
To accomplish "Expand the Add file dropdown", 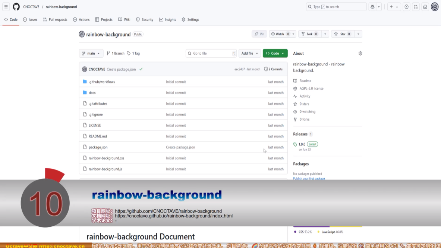I will [x=249, y=53].
